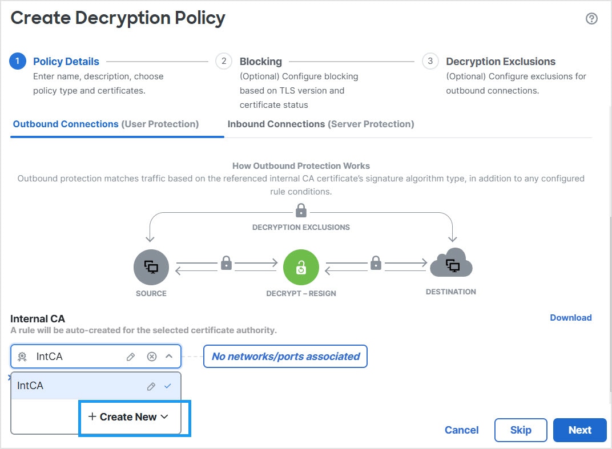Click lock icon between Source and Decrypt-Resign
Screen dimensions: 612x449
[227, 263]
